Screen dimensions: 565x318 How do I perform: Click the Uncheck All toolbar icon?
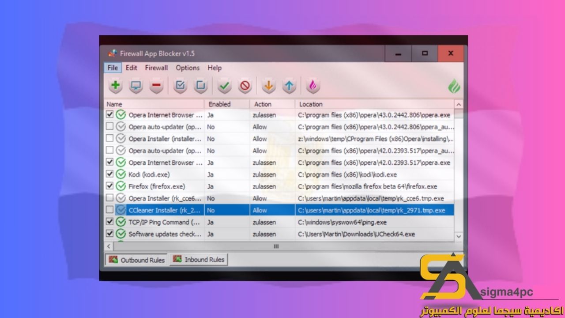(x=200, y=86)
